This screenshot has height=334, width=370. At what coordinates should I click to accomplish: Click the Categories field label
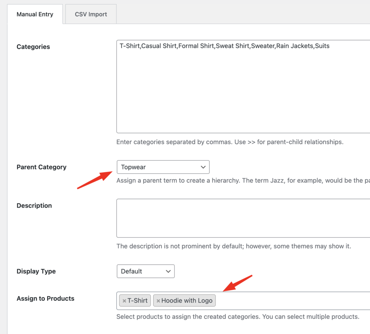(x=33, y=47)
